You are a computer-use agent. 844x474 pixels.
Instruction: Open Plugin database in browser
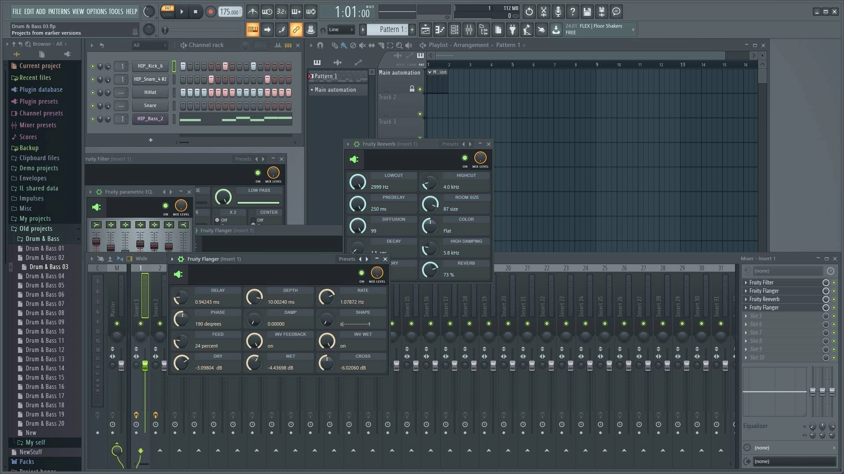tap(41, 90)
